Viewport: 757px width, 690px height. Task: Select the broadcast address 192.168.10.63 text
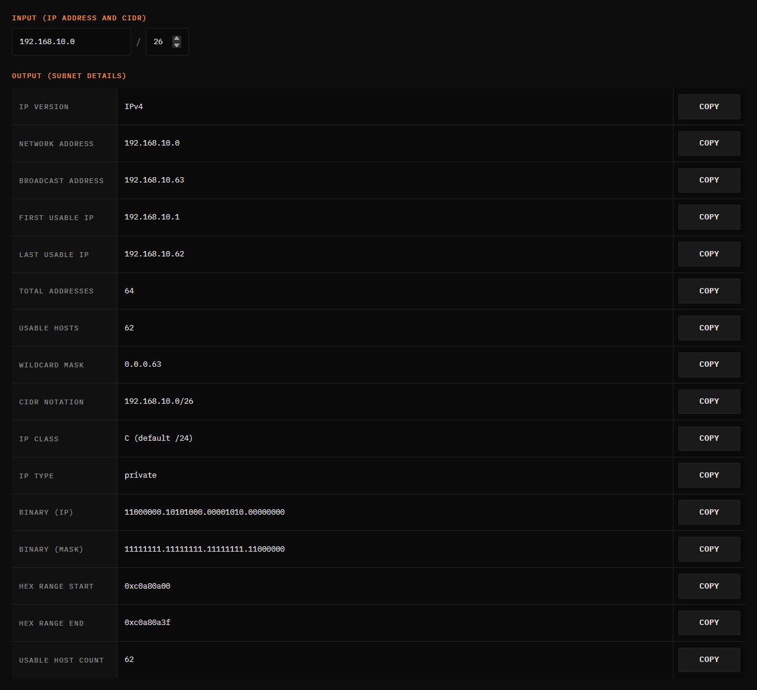(x=154, y=180)
